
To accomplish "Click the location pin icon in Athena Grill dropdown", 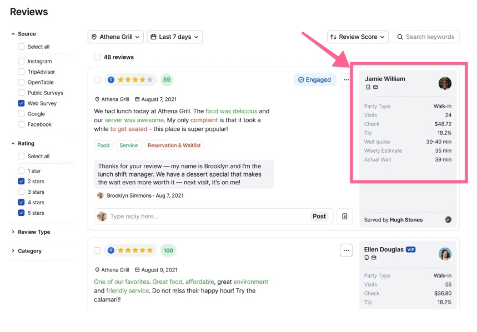I will [x=94, y=37].
